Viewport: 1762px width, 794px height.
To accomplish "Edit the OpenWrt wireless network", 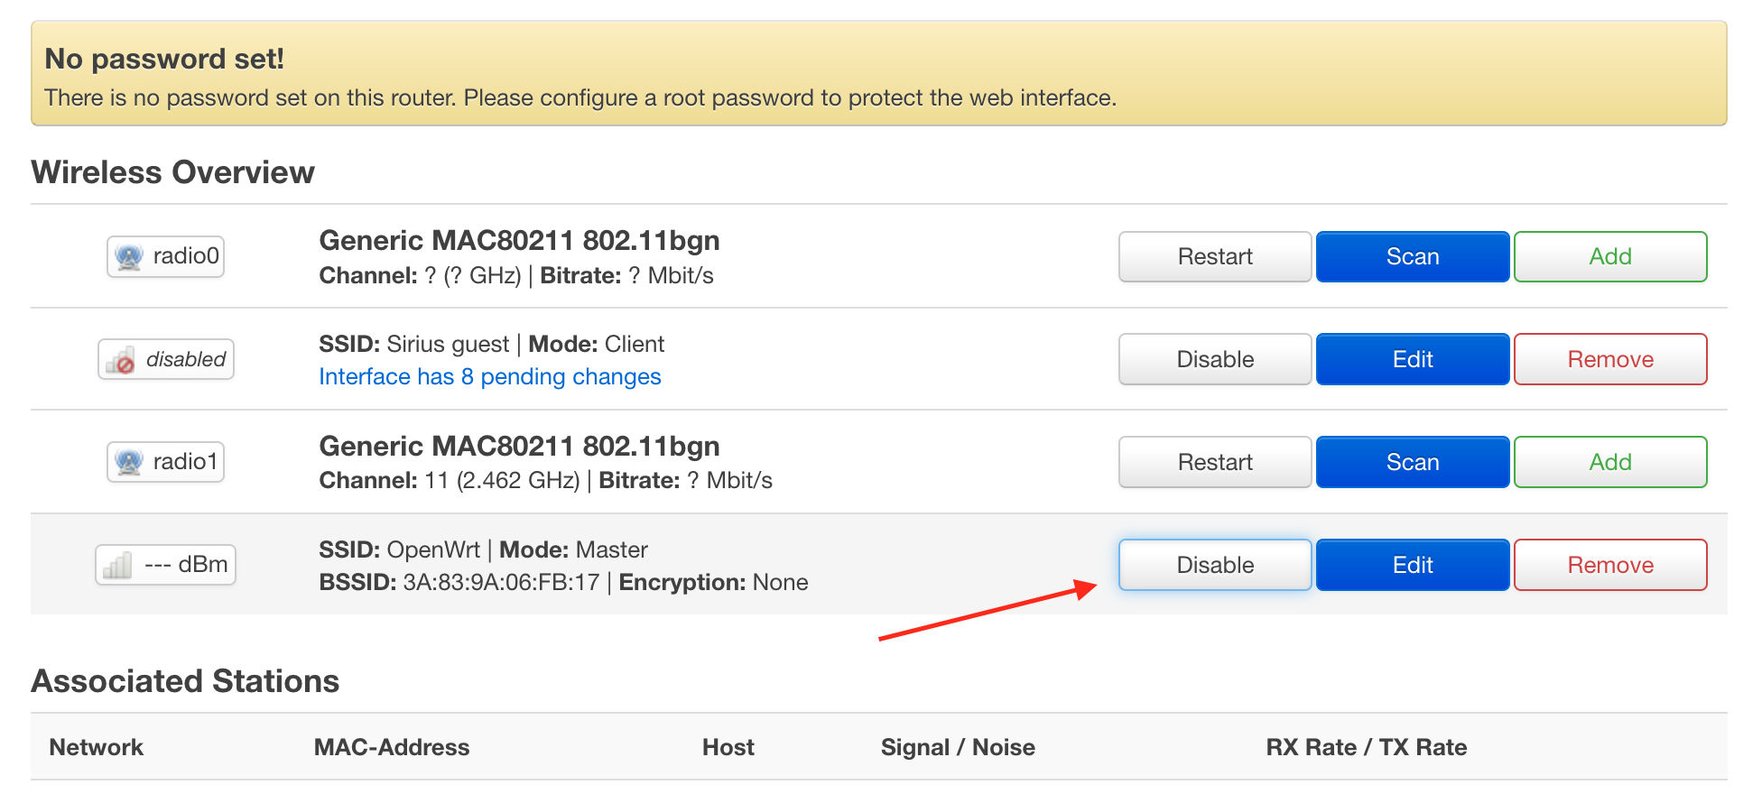I will click(1413, 566).
